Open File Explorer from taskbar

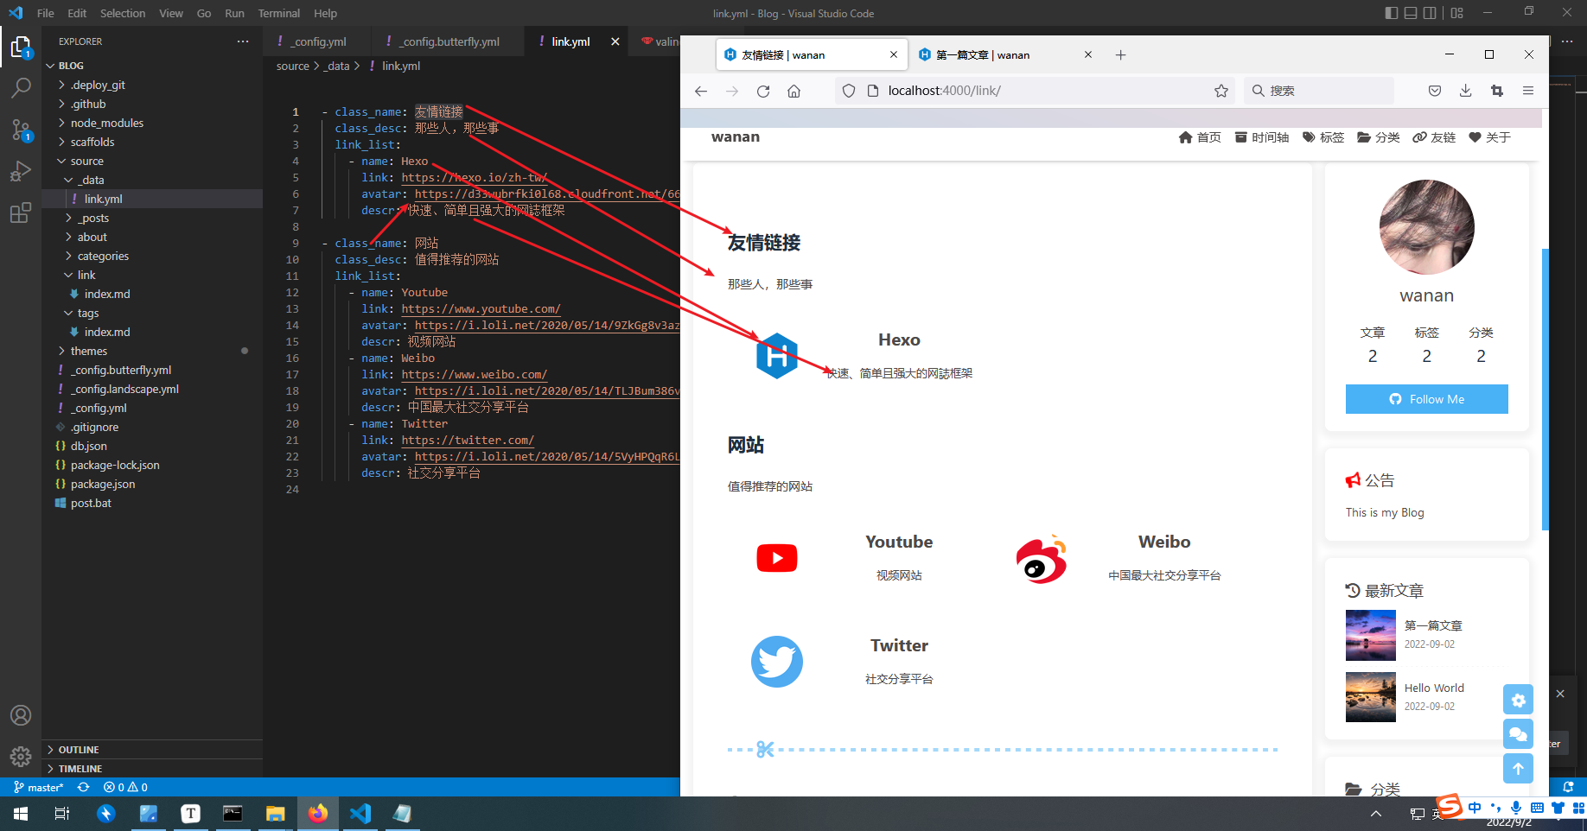click(275, 814)
